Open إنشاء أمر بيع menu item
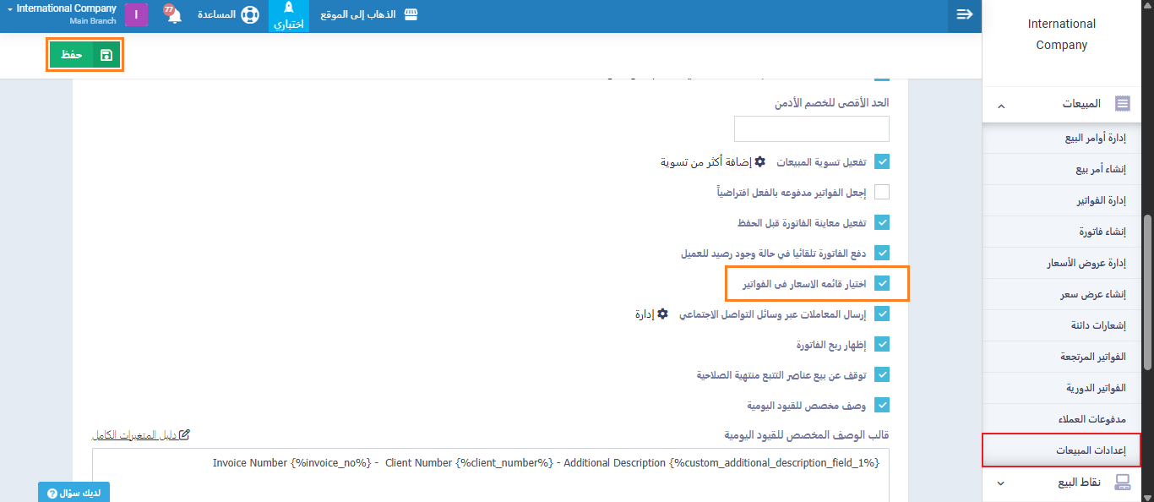This screenshot has width=1154, height=502. (1062, 169)
